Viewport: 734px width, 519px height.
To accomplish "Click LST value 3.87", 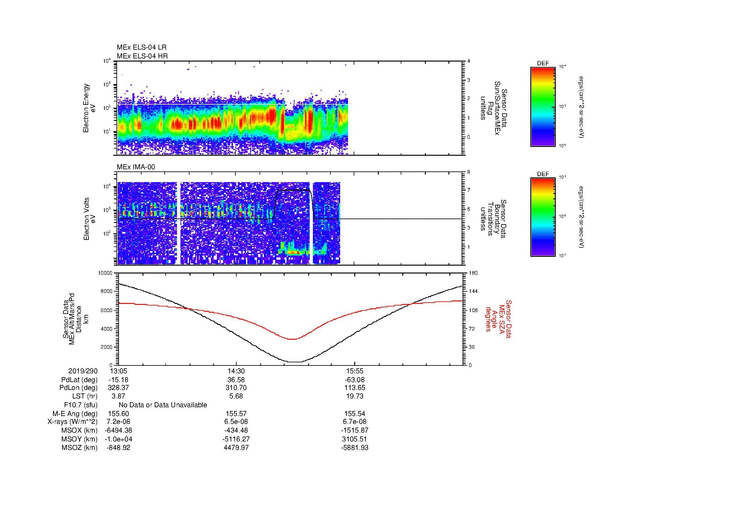I will pyautogui.click(x=118, y=397).
